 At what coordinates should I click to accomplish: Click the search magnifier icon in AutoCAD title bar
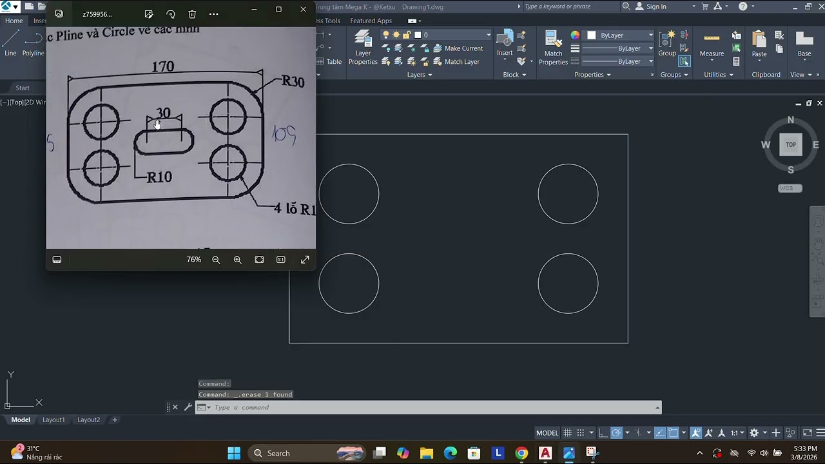click(626, 6)
